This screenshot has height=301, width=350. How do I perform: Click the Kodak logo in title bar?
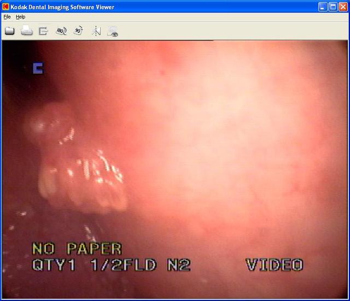5,7
